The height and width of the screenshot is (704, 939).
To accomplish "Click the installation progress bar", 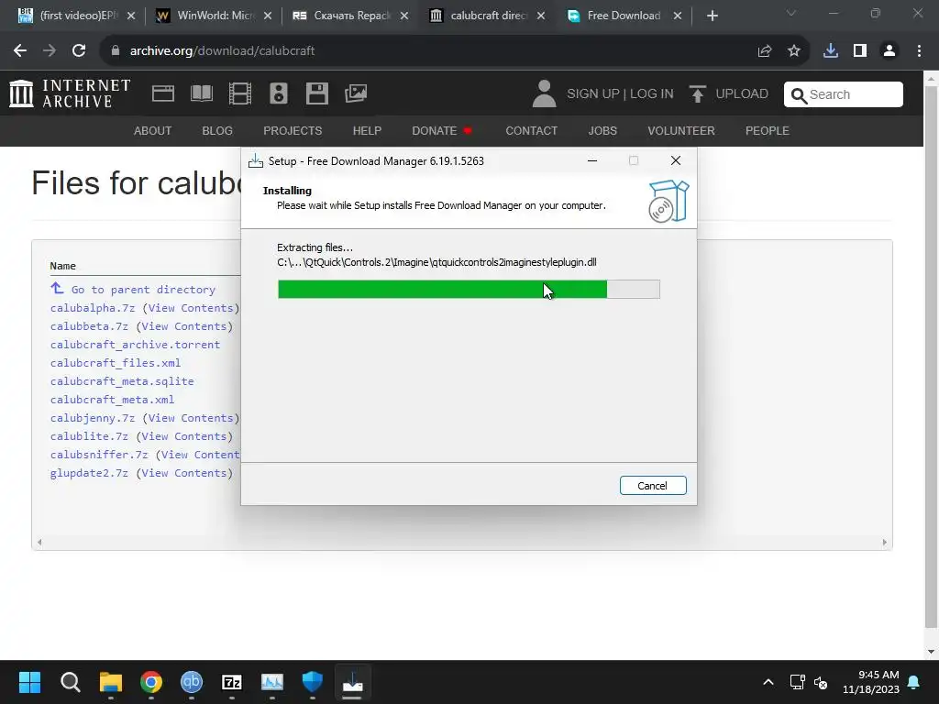I will pos(469,289).
